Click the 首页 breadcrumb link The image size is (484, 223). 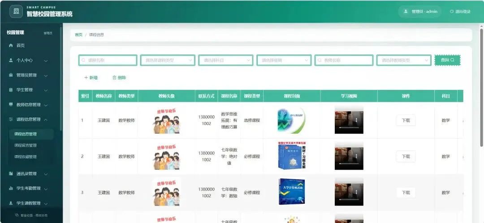[79, 35]
